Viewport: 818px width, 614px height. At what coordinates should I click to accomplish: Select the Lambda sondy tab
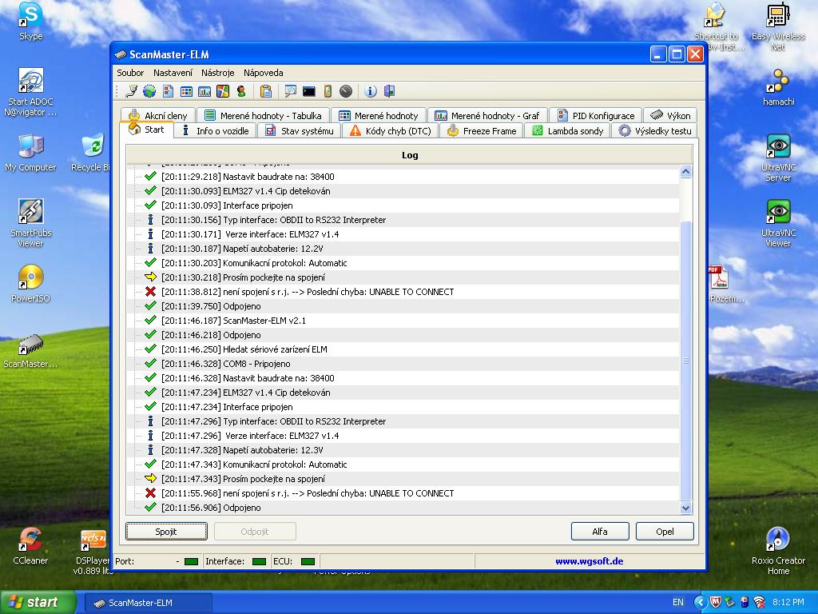point(567,131)
